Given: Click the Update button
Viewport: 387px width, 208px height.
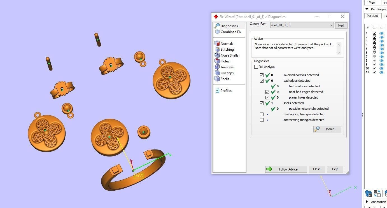Looking at the screenshot, I should [x=327, y=129].
